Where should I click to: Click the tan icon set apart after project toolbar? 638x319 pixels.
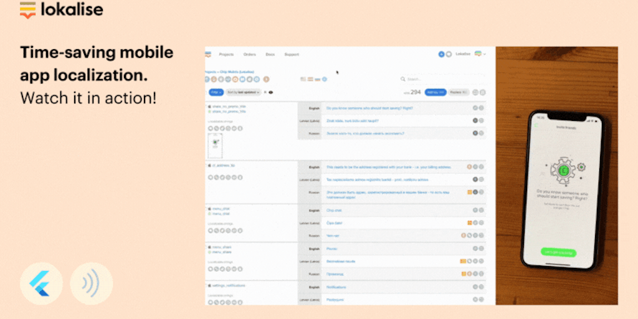(267, 79)
